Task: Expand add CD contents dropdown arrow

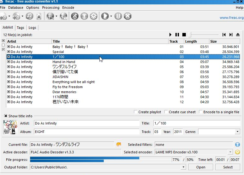Action: tap(22, 16)
